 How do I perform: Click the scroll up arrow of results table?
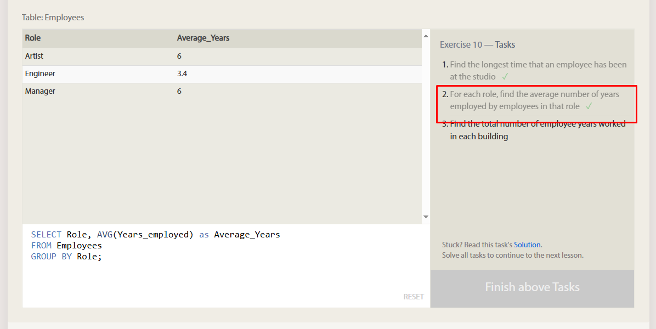(426, 36)
